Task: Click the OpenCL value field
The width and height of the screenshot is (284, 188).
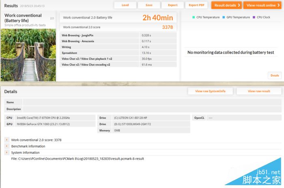Action: [244, 118]
